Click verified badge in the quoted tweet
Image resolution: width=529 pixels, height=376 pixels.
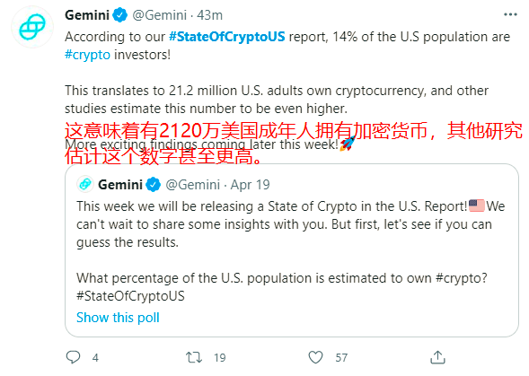click(154, 185)
